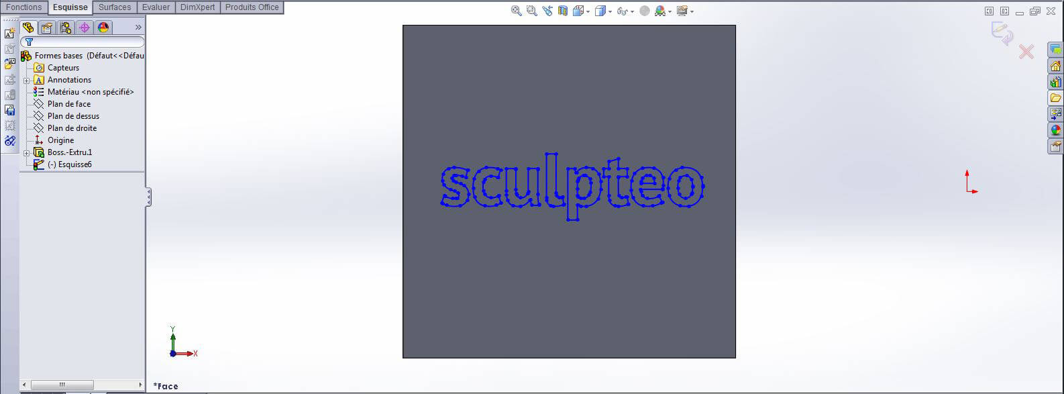Select the Boss.-Extru.1 feature
Image resolution: width=1064 pixels, height=394 pixels.
(x=63, y=152)
